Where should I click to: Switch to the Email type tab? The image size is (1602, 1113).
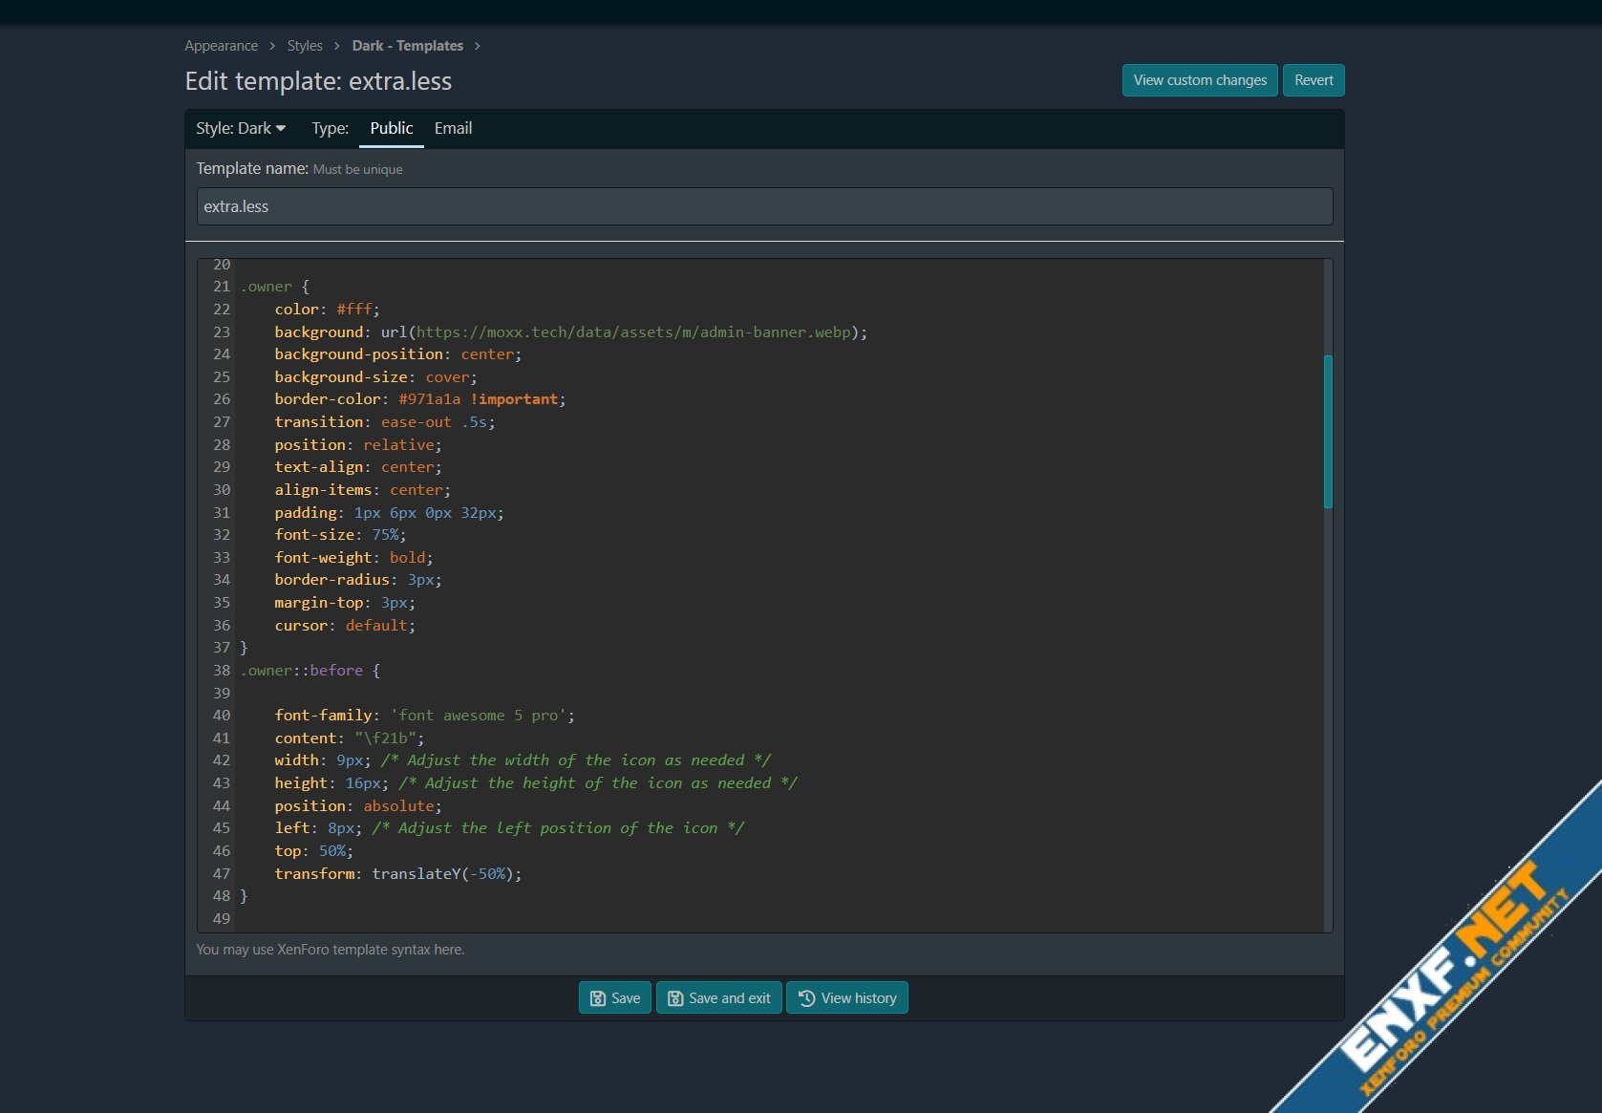(453, 128)
